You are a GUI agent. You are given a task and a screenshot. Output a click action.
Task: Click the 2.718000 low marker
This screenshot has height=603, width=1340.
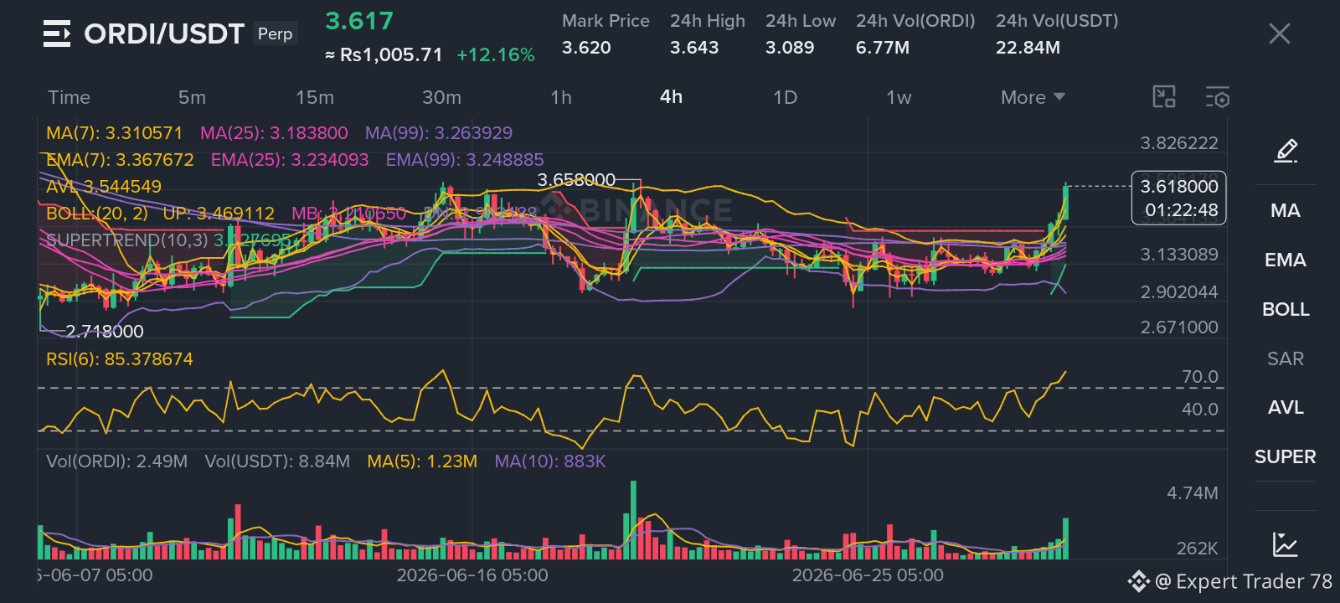pos(105,331)
